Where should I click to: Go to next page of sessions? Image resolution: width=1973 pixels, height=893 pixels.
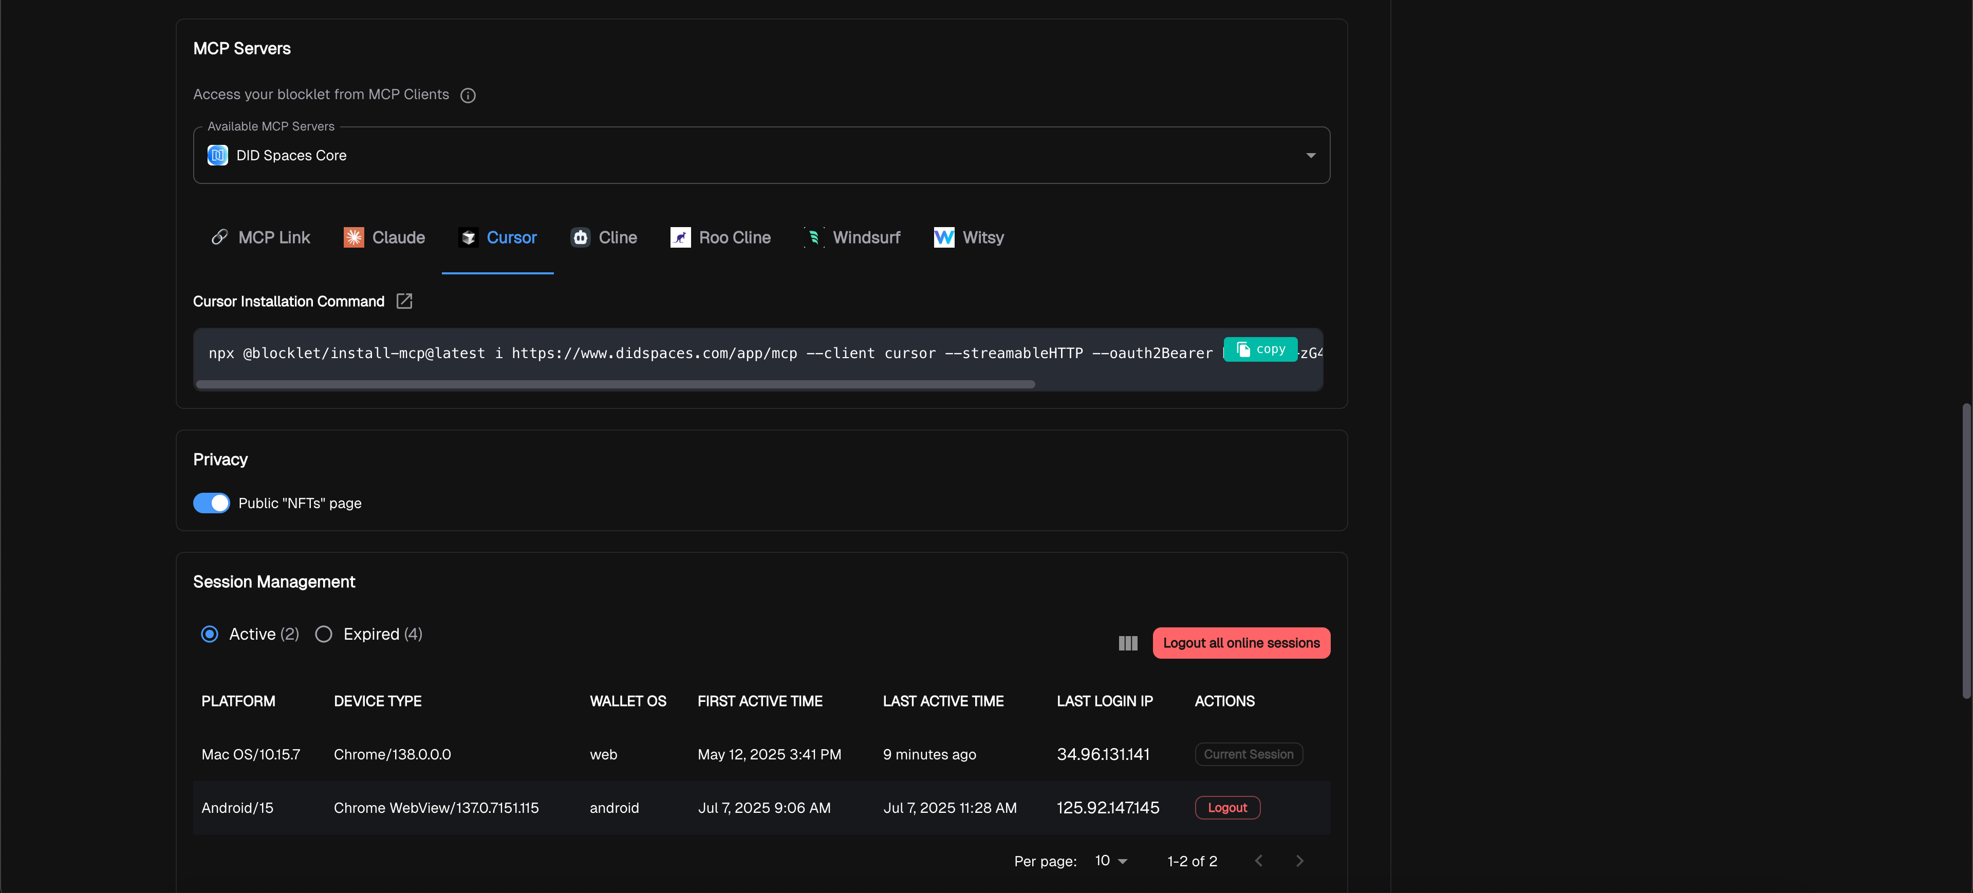1299,861
